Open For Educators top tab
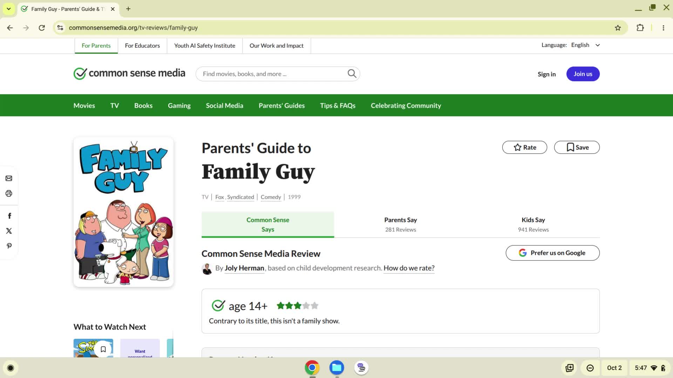The width and height of the screenshot is (673, 378). (x=142, y=45)
